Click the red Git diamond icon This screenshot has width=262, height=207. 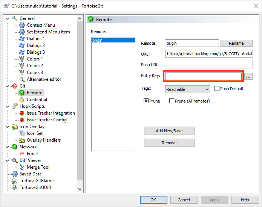(x=15, y=86)
